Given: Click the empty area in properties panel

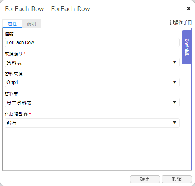Looking at the screenshot, I should coord(92,149).
